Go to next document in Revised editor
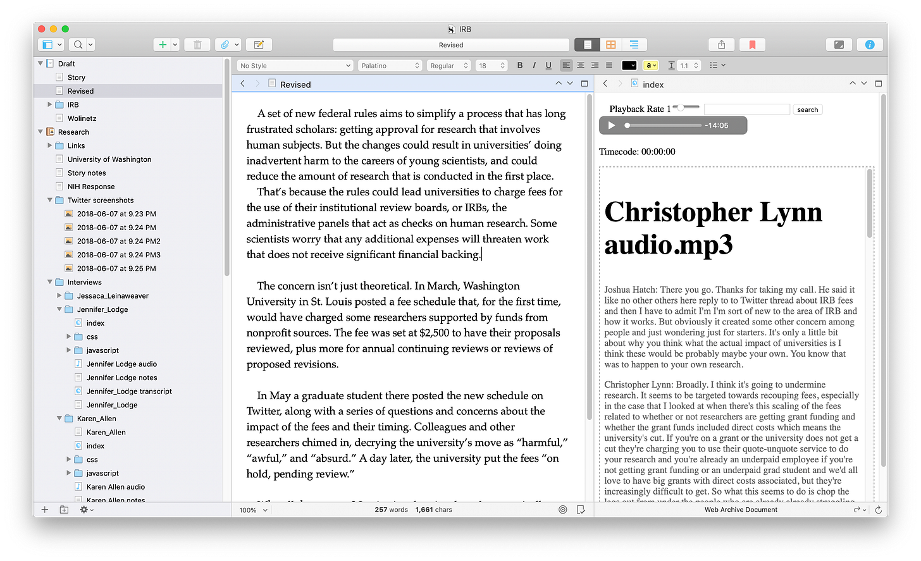Image resolution: width=921 pixels, height=561 pixels. point(570,83)
